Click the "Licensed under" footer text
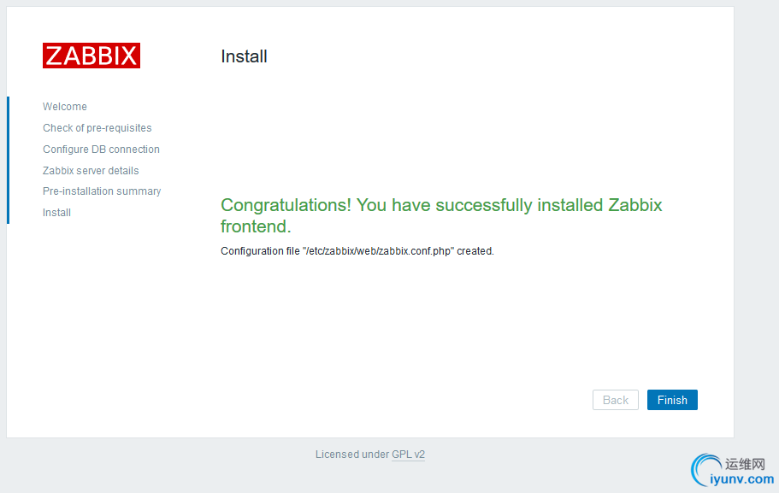This screenshot has width=779, height=493. click(352, 455)
